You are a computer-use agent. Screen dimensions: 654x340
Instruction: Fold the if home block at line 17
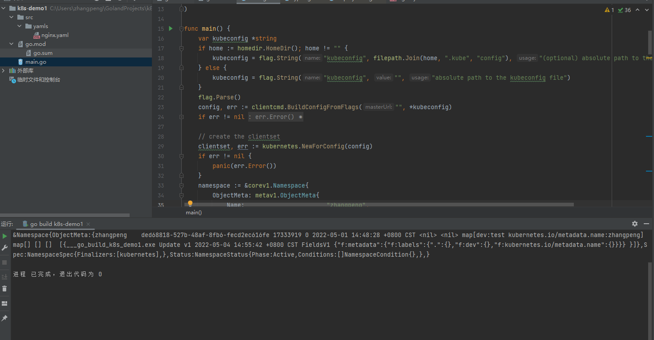pyautogui.click(x=181, y=48)
